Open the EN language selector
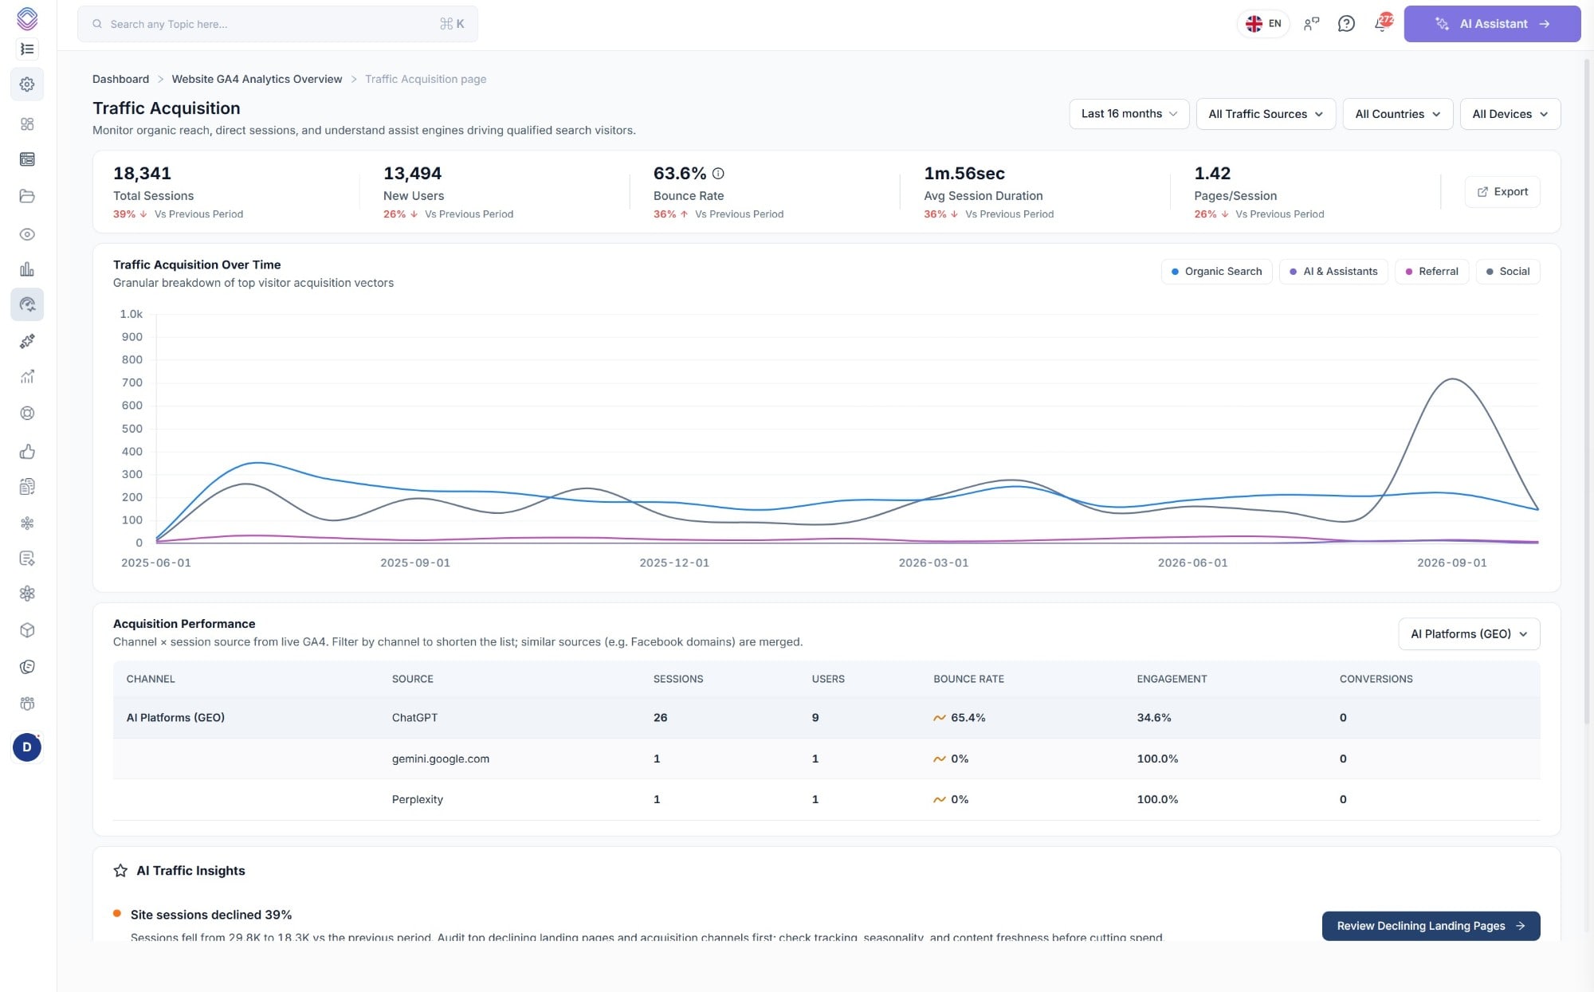 click(x=1263, y=24)
